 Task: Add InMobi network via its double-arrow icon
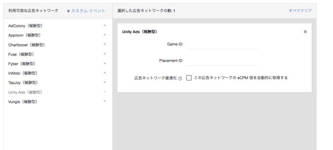[104, 73]
